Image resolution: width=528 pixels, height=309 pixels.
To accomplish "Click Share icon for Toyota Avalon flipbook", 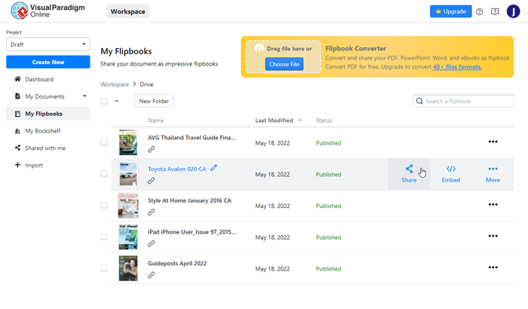I will (409, 170).
